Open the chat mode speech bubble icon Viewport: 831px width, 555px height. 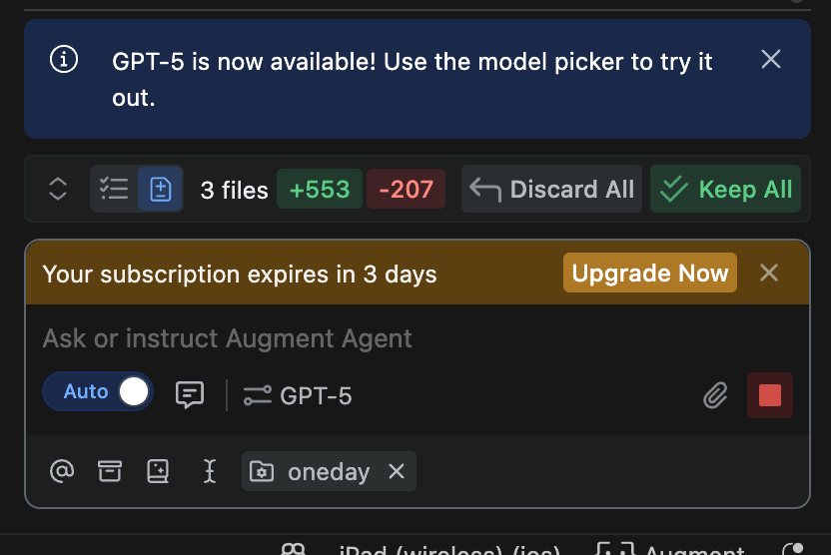(x=189, y=395)
